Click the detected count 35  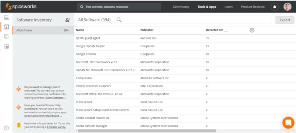(207, 38)
